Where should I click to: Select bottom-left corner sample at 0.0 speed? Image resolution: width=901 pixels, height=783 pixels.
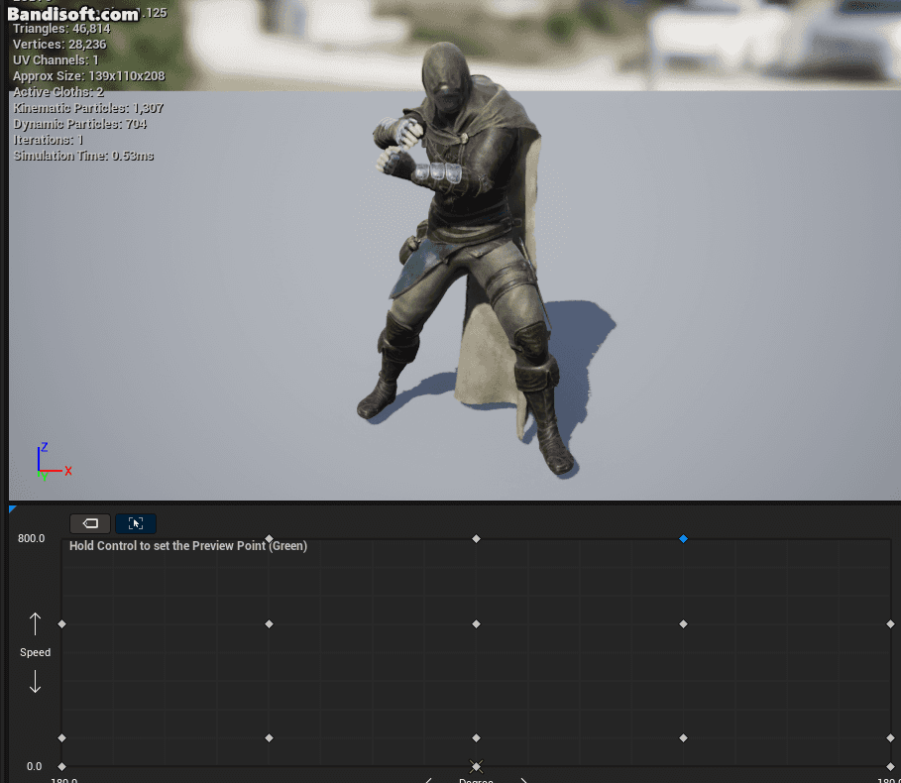click(62, 766)
